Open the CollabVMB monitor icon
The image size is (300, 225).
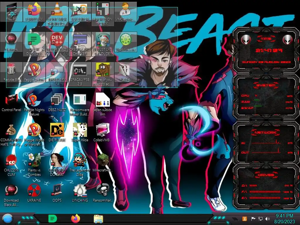[103, 132]
